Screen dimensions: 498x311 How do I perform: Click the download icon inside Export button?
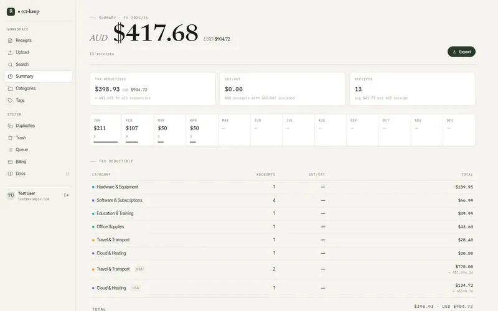[454, 52]
